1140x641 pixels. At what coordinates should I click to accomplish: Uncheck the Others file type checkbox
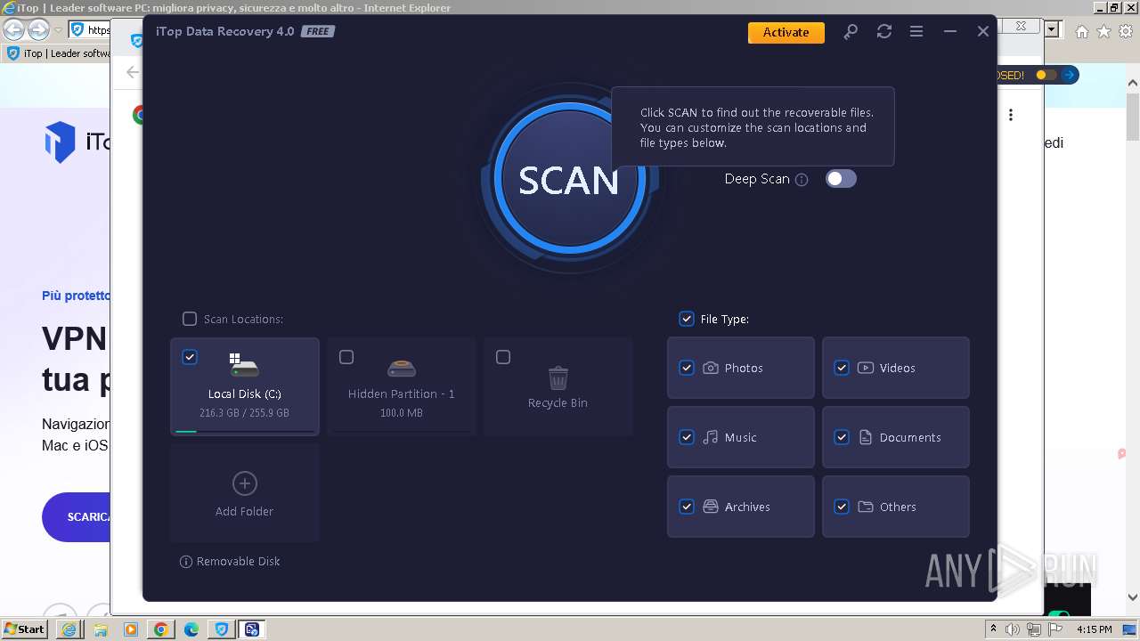pos(842,507)
